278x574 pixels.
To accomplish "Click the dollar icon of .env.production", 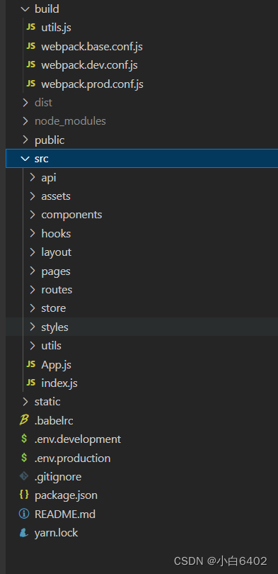I will point(24,458).
